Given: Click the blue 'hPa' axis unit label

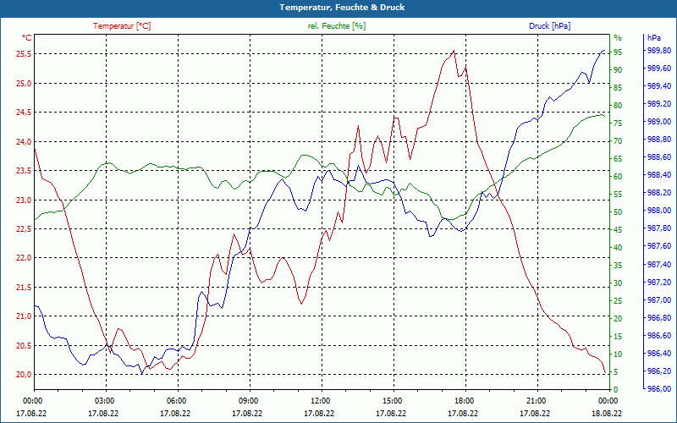Looking at the screenshot, I should click(654, 38).
